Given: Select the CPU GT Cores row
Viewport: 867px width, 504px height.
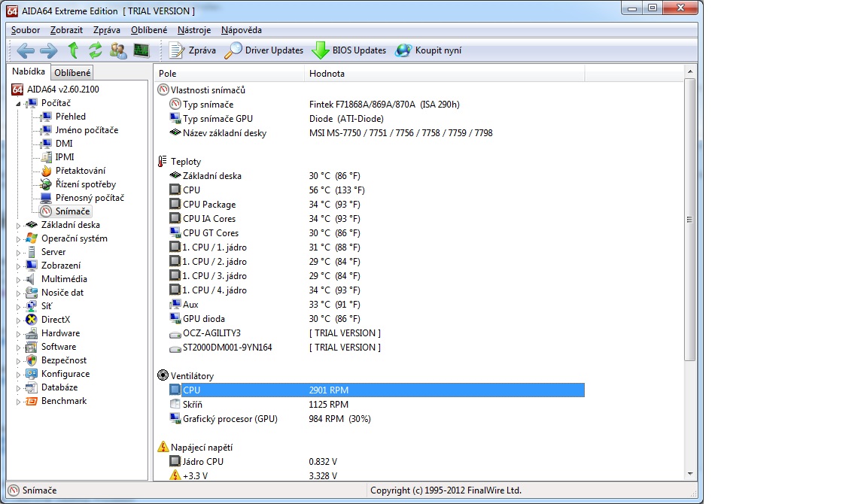Looking at the screenshot, I should [x=376, y=233].
